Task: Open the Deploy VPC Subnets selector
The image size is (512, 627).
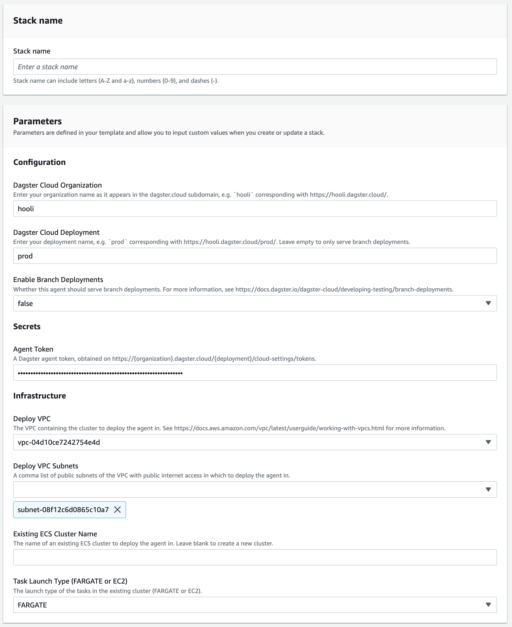Action: click(x=220, y=489)
